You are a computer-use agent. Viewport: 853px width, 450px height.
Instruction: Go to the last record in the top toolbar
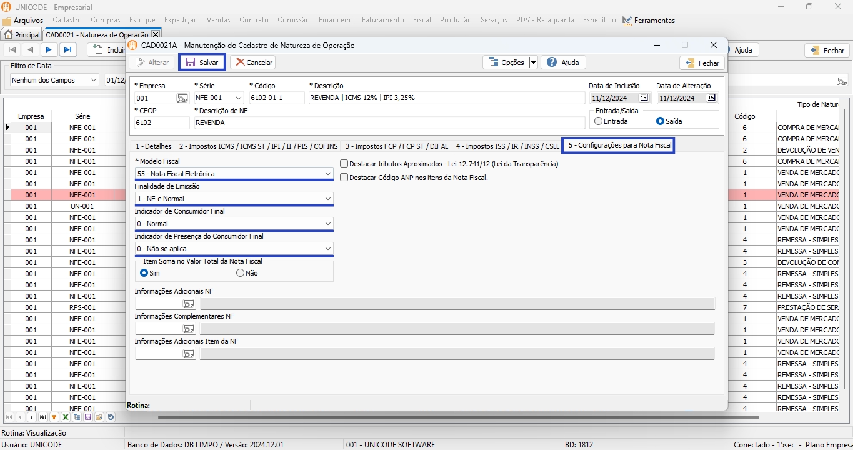click(x=68, y=50)
